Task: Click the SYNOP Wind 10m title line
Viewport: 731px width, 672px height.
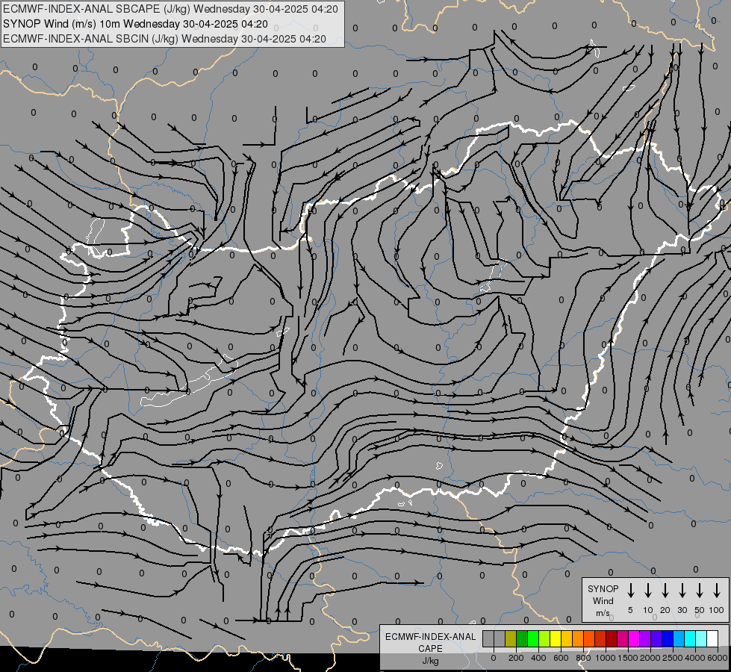Action: [135, 24]
